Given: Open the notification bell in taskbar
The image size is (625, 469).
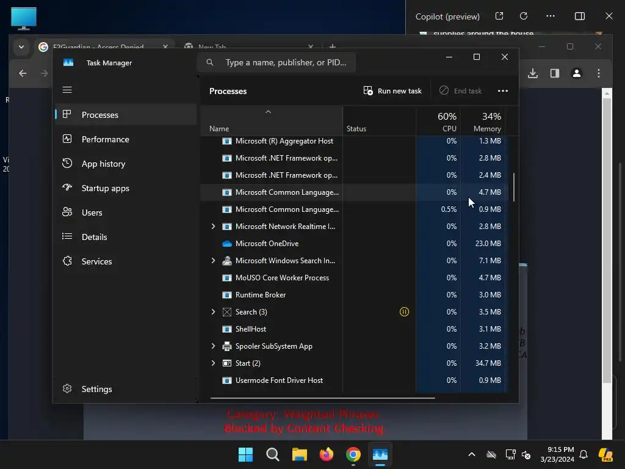Looking at the screenshot, I should tap(583, 454).
